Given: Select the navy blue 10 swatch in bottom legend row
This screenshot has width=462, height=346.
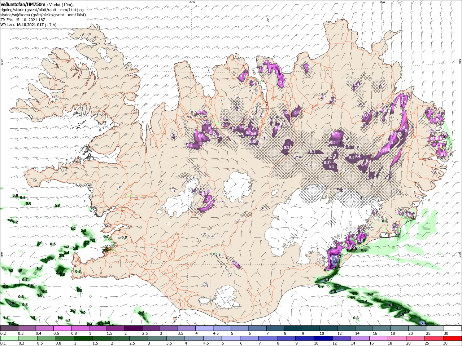Looking at the screenshot, I should (322, 338).
